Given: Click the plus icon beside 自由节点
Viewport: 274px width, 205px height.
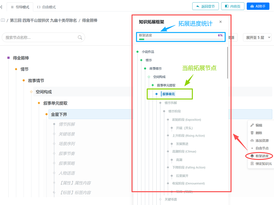Looking at the screenshot, I should [x=252, y=148].
